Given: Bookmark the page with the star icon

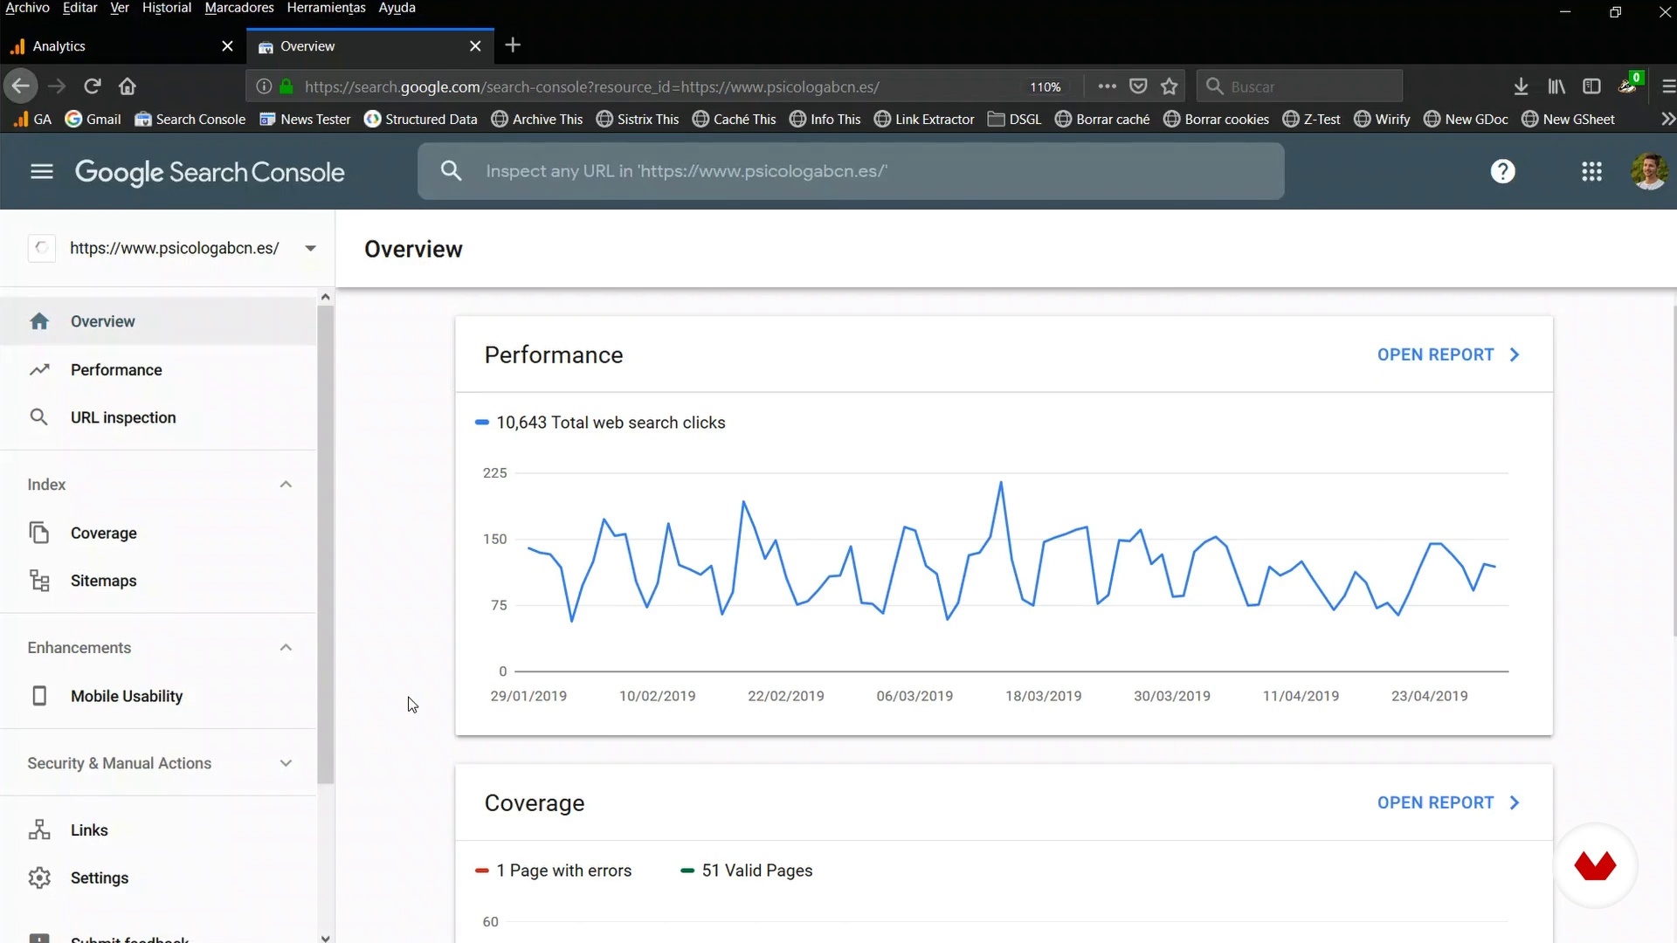Looking at the screenshot, I should click(1170, 86).
